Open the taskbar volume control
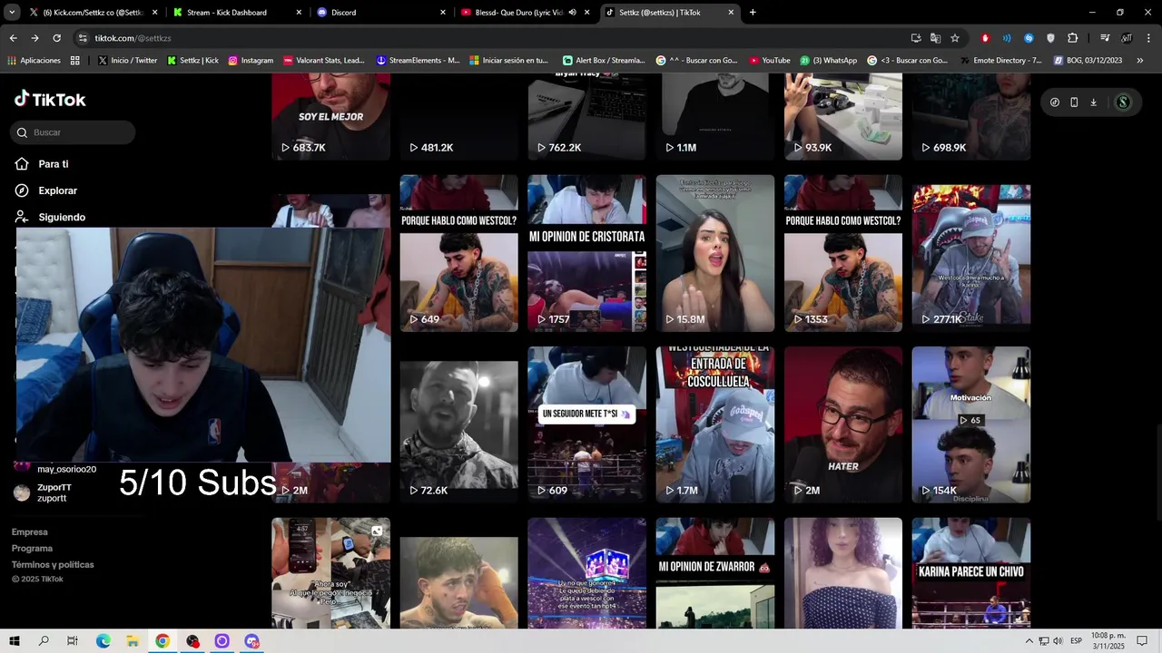Viewport: 1162px width, 653px height. pos(1058,641)
